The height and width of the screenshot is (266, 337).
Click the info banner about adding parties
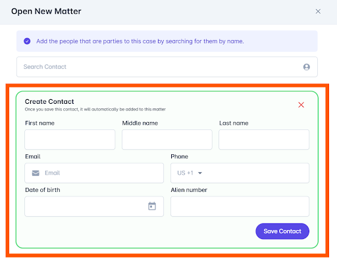[167, 41]
